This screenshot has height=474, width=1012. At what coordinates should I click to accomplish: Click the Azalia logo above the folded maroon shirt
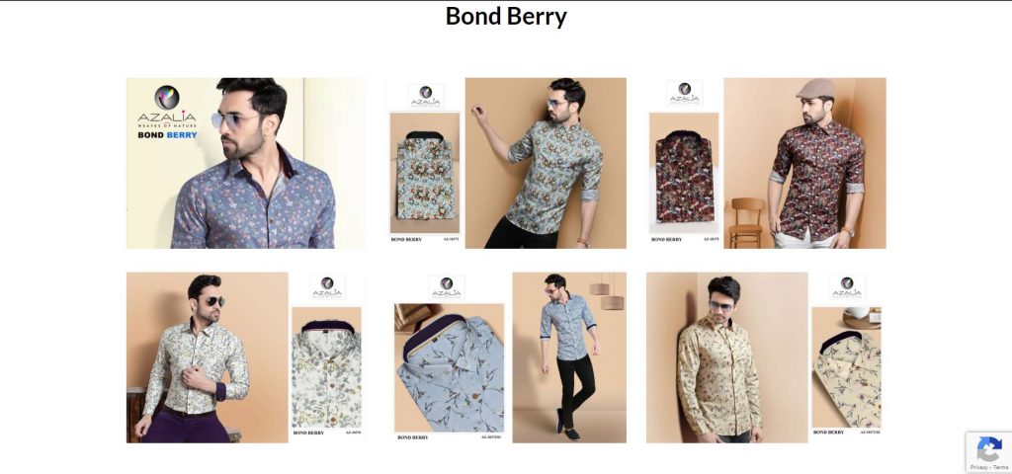point(684,92)
